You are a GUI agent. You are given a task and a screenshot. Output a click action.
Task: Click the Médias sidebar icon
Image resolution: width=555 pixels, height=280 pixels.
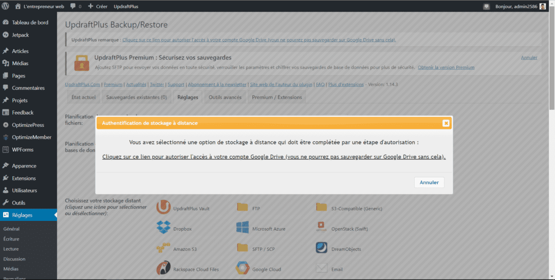coord(6,63)
